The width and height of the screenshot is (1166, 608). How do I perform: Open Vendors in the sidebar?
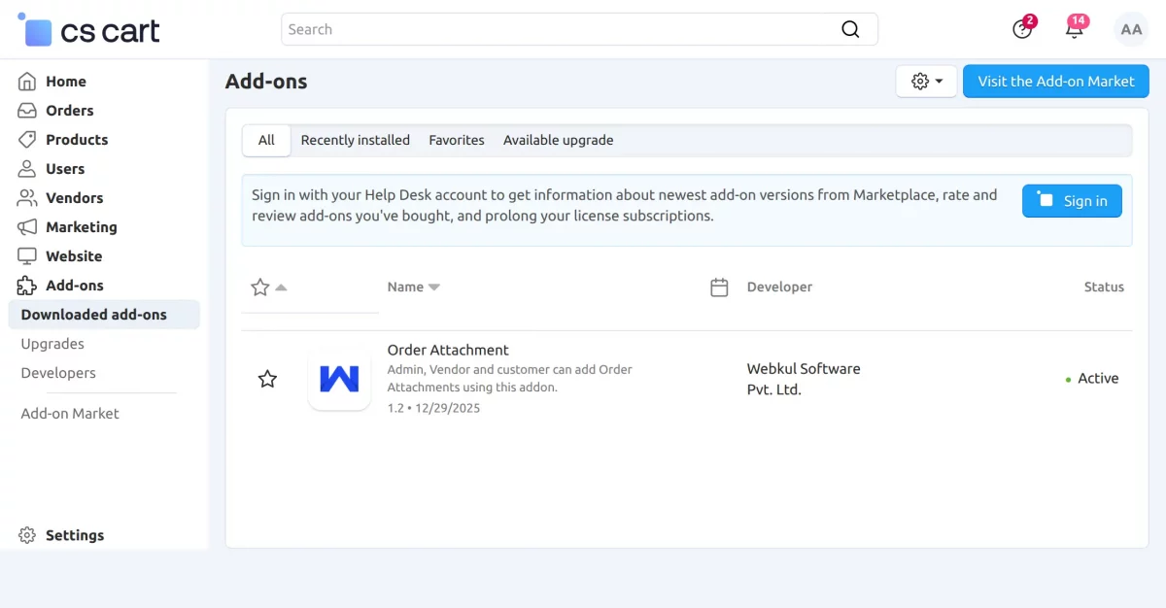74,198
